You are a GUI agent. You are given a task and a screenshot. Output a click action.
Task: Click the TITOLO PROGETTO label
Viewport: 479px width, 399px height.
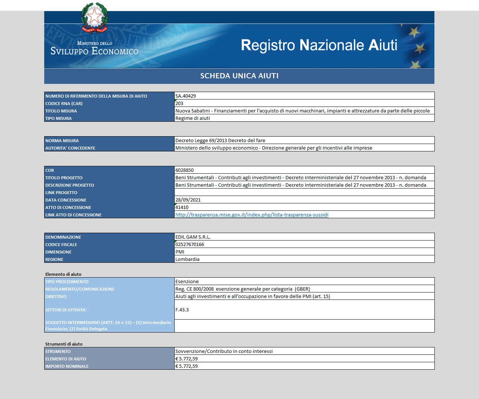(x=64, y=178)
